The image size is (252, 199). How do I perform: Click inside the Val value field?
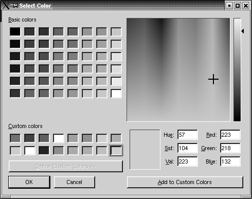(188, 161)
